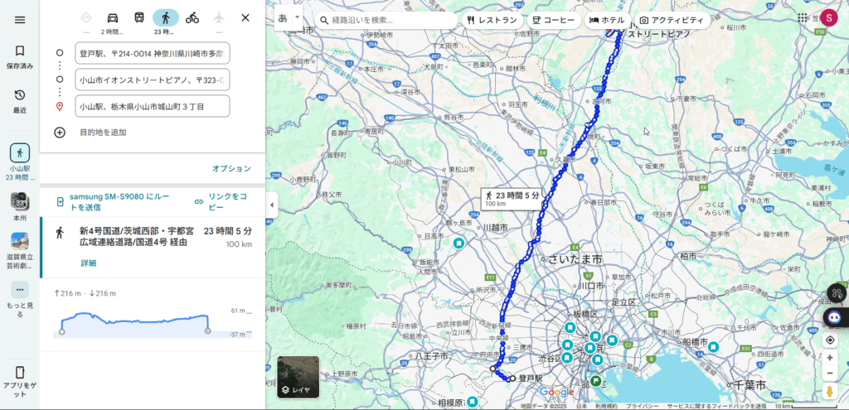Select the best travel mode icon
Image resolution: width=849 pixels, height=410 pixels.
(86, 18)
